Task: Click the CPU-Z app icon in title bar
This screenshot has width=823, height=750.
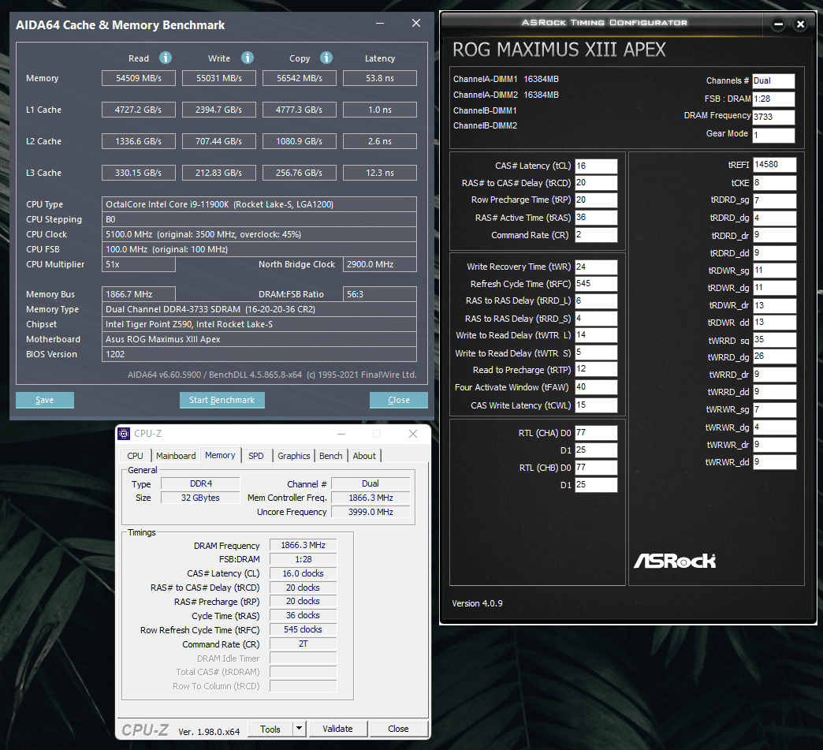Action: click(124, 434)
